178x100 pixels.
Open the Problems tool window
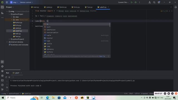pos(2,85)
